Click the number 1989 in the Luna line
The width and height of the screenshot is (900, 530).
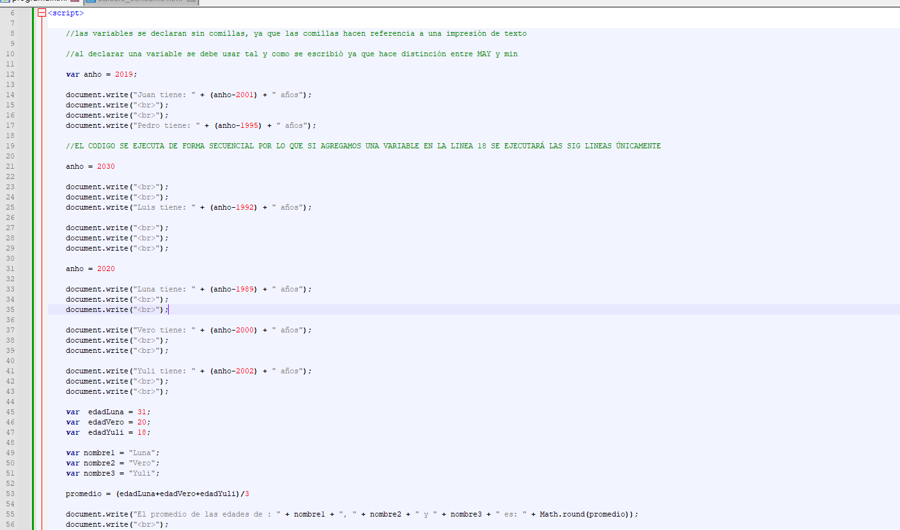point(245,289)
